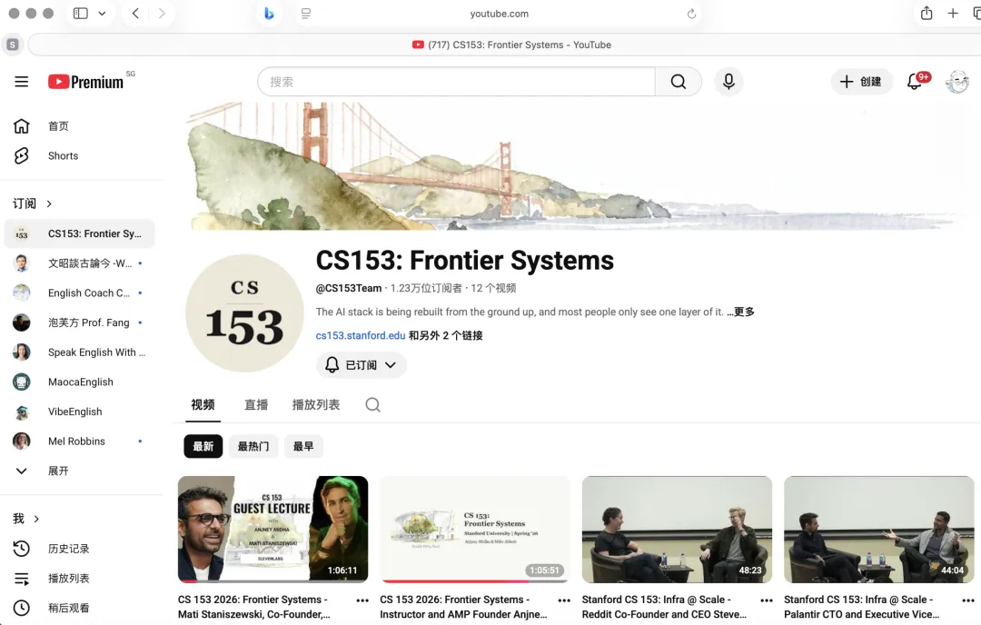Open 泡芙方 Prof. Fang subscription channel

[79, 322]
